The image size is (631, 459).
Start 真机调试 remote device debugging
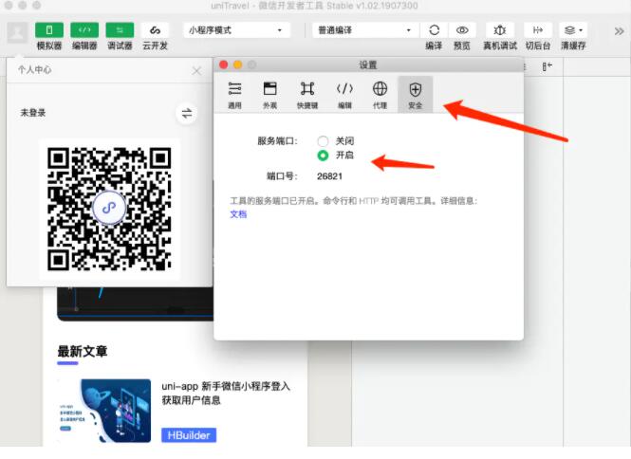[500, 30]
